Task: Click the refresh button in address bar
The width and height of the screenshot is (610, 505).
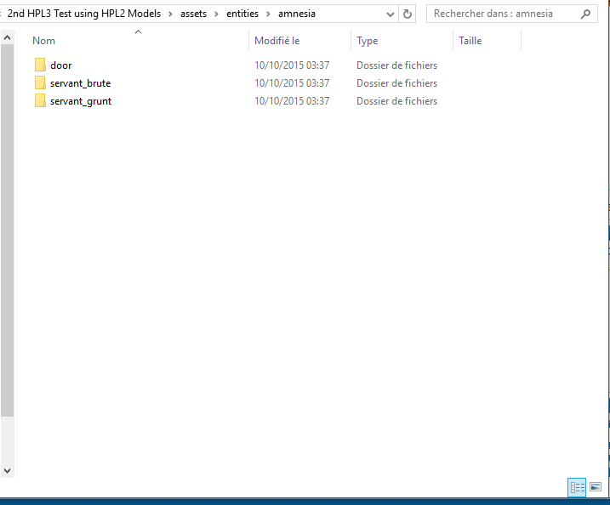Action: [408, 14]
